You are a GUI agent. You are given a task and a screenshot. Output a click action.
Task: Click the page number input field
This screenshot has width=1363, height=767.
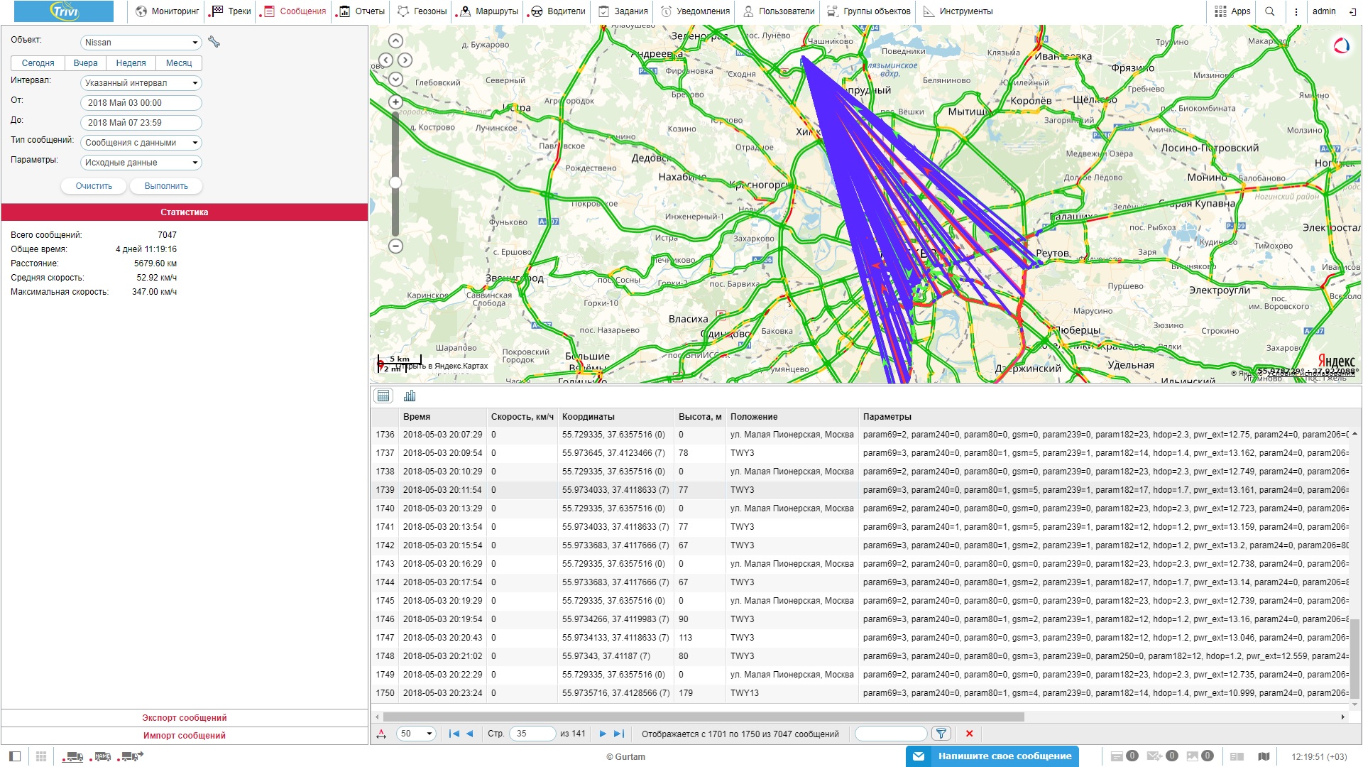click(532, 734)
